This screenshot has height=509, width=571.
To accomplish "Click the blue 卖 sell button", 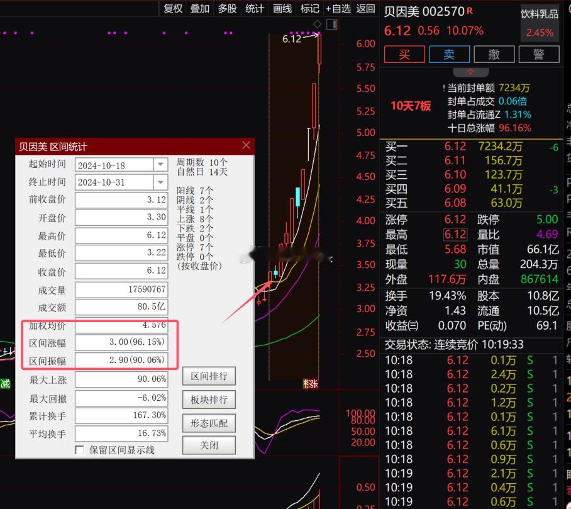I will click(449, 54).
